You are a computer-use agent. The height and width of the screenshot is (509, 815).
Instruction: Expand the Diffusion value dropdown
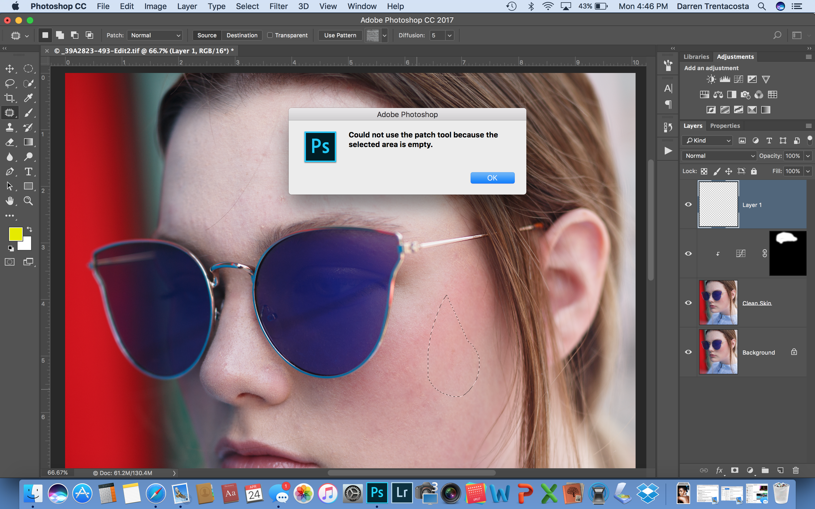click(x=450, y=35)
